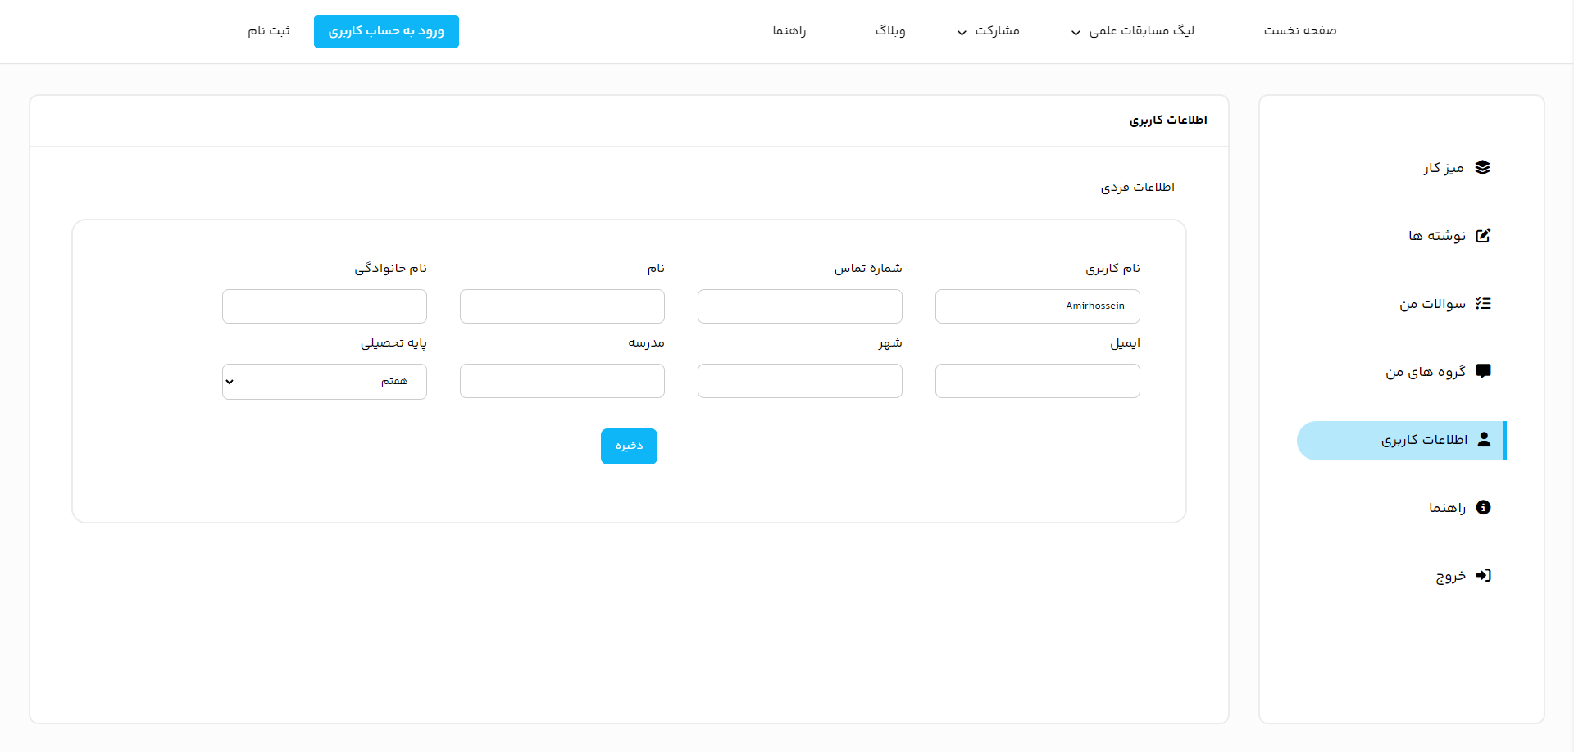Expand the لیگ مسابقات علمی dropdown

(x=1133, y=31)
